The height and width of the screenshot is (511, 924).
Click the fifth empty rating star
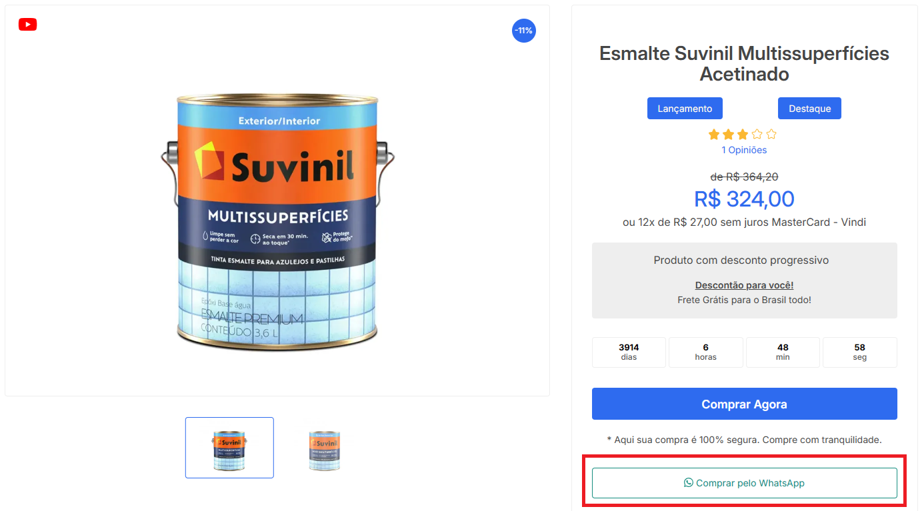coord(771,135)
